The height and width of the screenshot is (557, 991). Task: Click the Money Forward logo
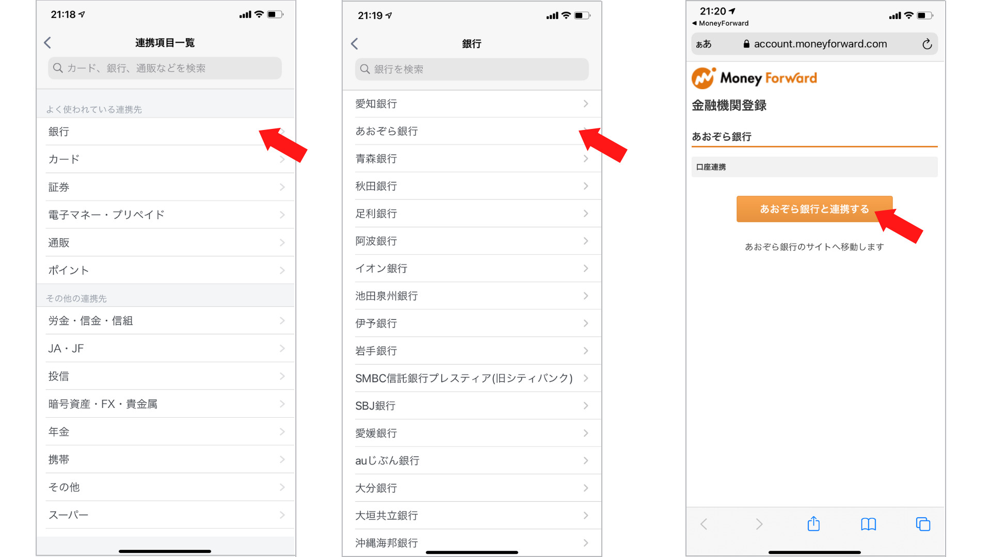tap(754, 78)
